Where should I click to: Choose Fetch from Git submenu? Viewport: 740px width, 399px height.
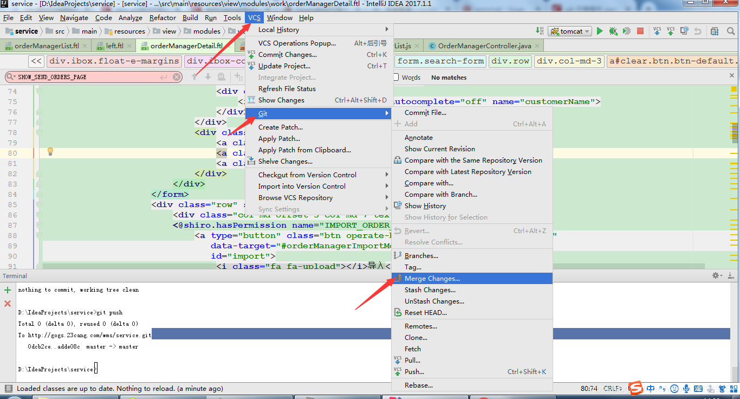click(472, 349)
